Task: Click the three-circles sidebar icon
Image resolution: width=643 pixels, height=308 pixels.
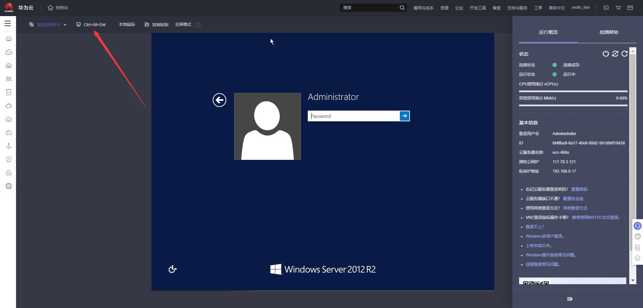Action: (x=9, y=173)
